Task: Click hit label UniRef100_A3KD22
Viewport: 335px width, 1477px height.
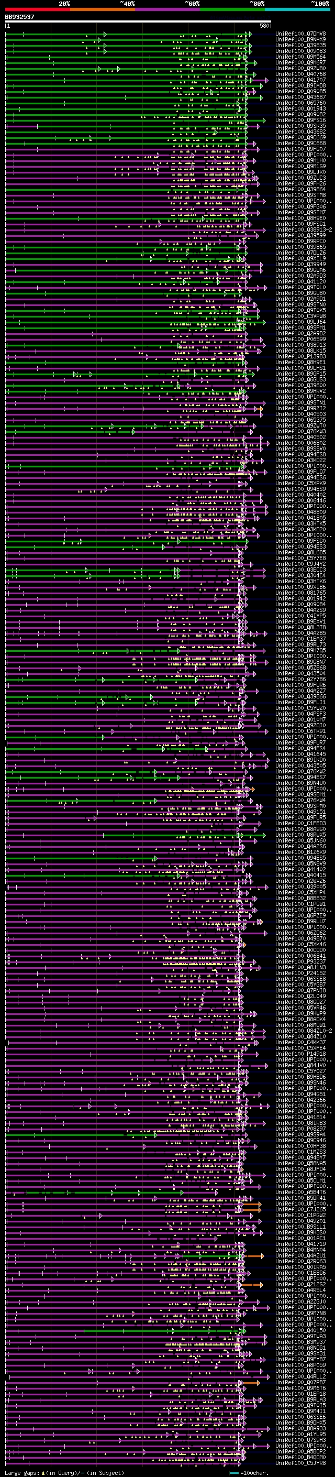Action: (300, 460)
